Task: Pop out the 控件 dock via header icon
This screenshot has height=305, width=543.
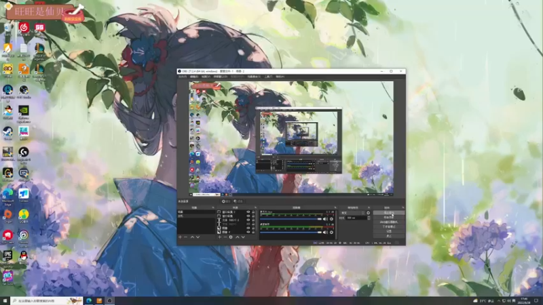Action: click(x=402, y=207)
